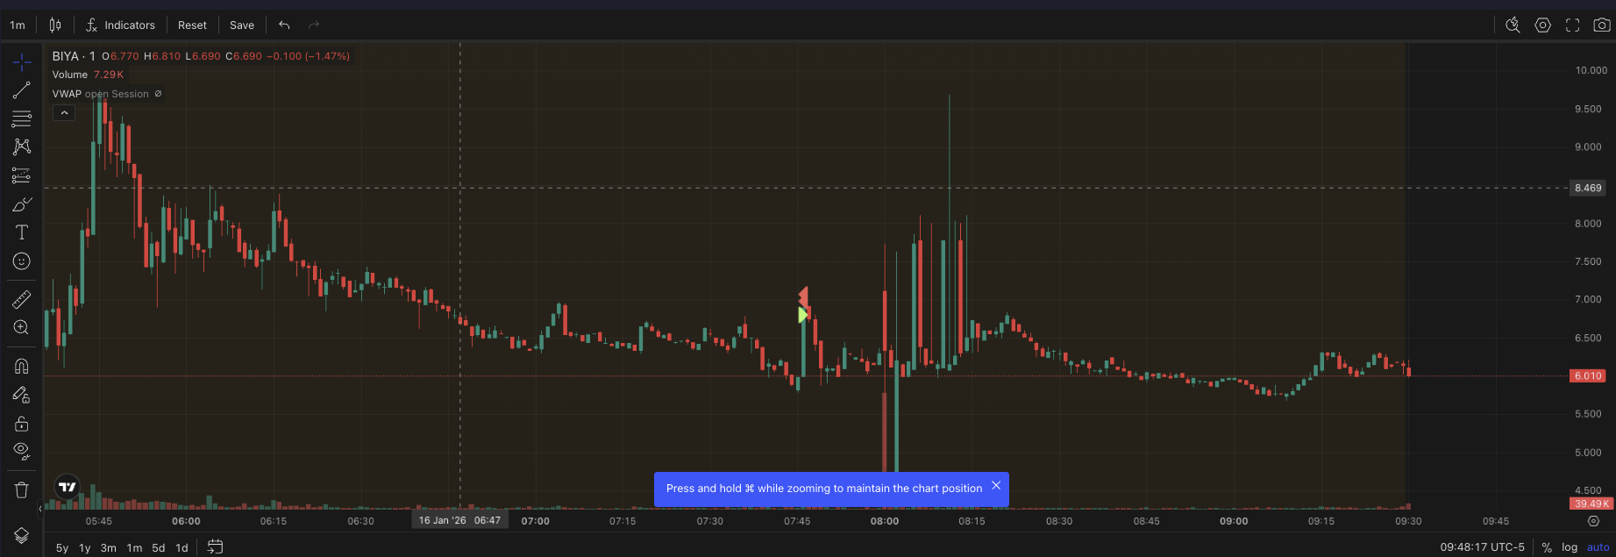Activate the ruler measure tool
Viewport: 1616px width, 557px height.
(x=22, y=300)
